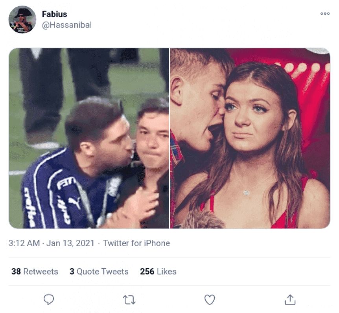View the right red-background photo
The image size is (339, 313).
(250, 138)
